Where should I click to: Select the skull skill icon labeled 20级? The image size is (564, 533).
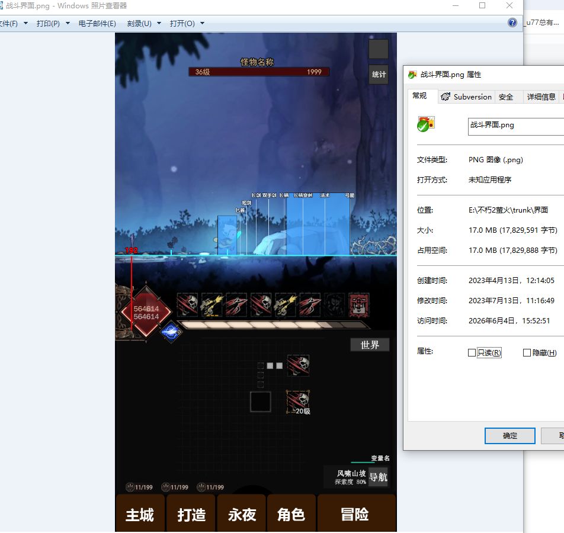point(298,402)
